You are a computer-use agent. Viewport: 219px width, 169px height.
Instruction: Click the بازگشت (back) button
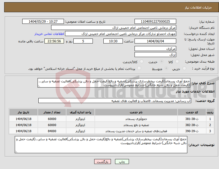pos(102,162)
